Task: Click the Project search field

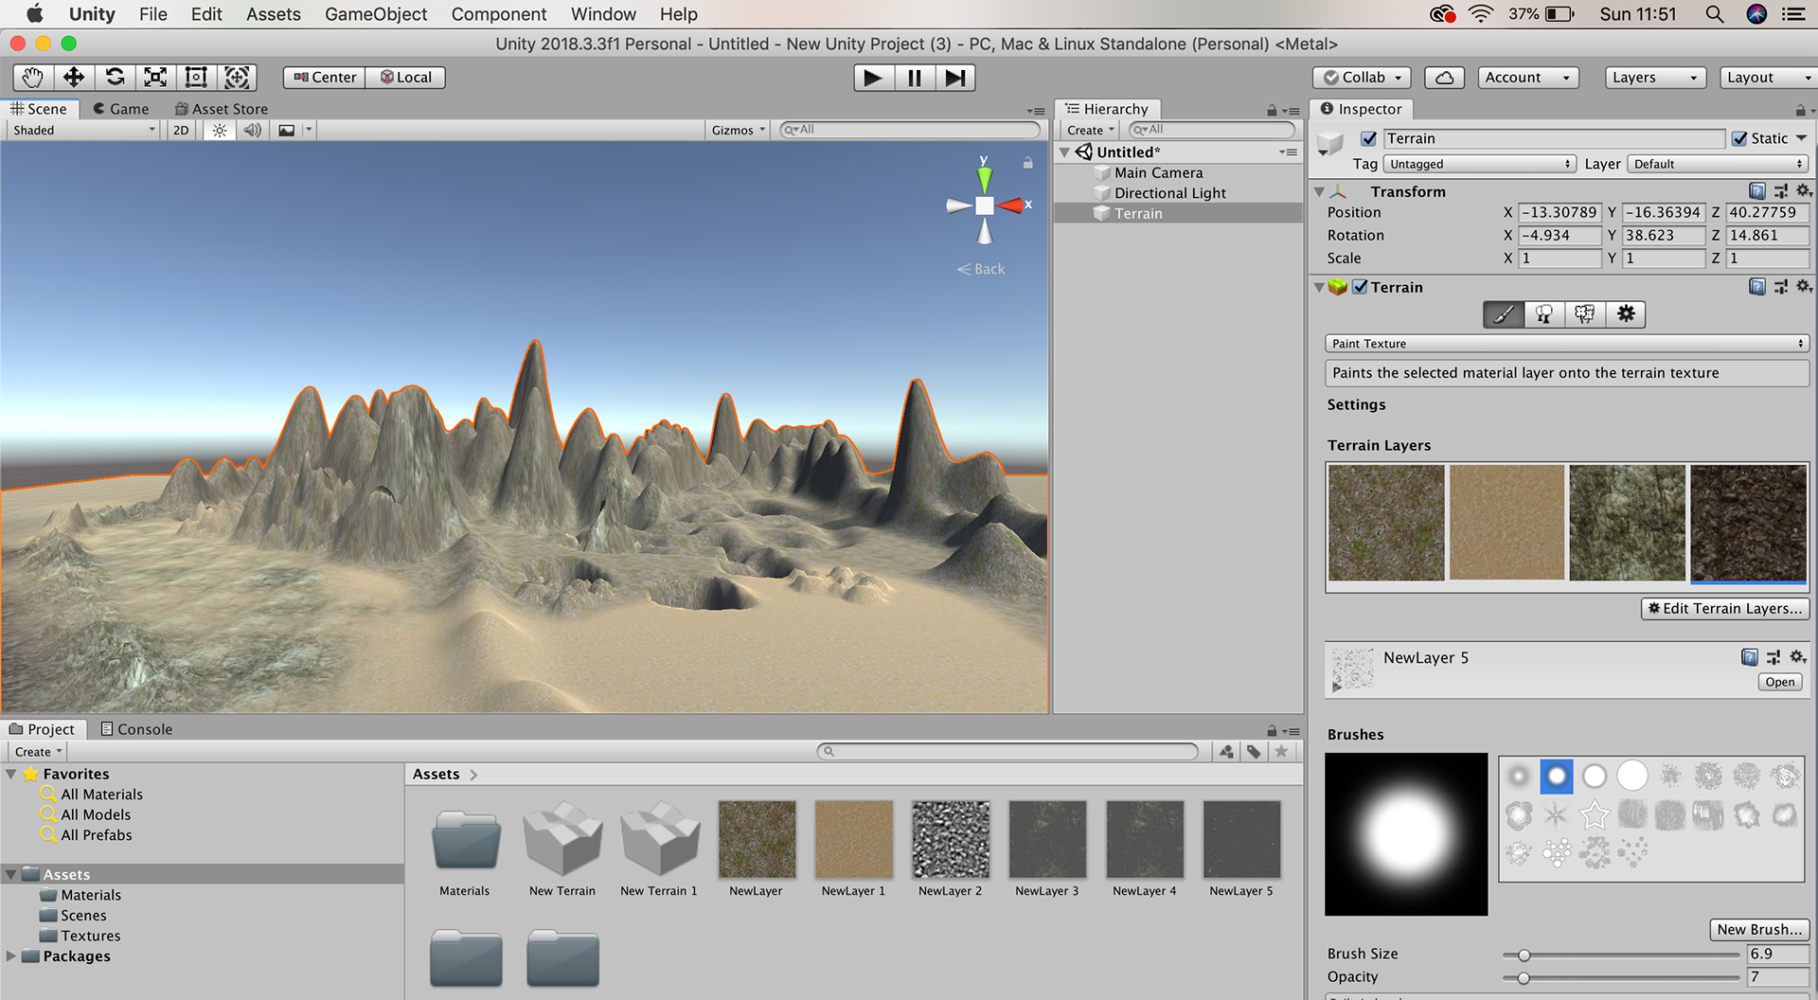Action: point(1007,752)
